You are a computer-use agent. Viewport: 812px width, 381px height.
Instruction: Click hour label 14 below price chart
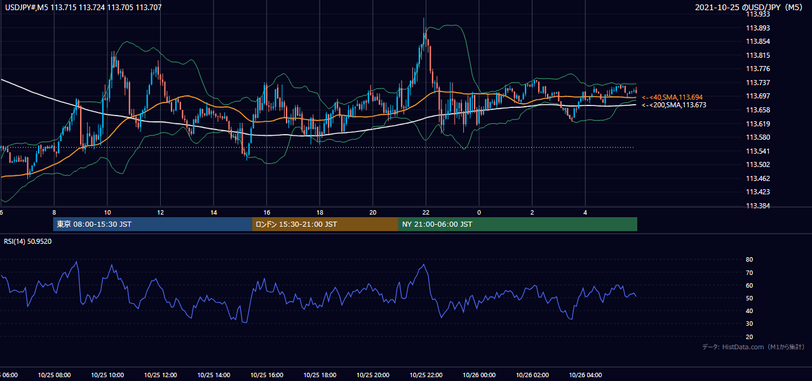[x=213, y=213]
